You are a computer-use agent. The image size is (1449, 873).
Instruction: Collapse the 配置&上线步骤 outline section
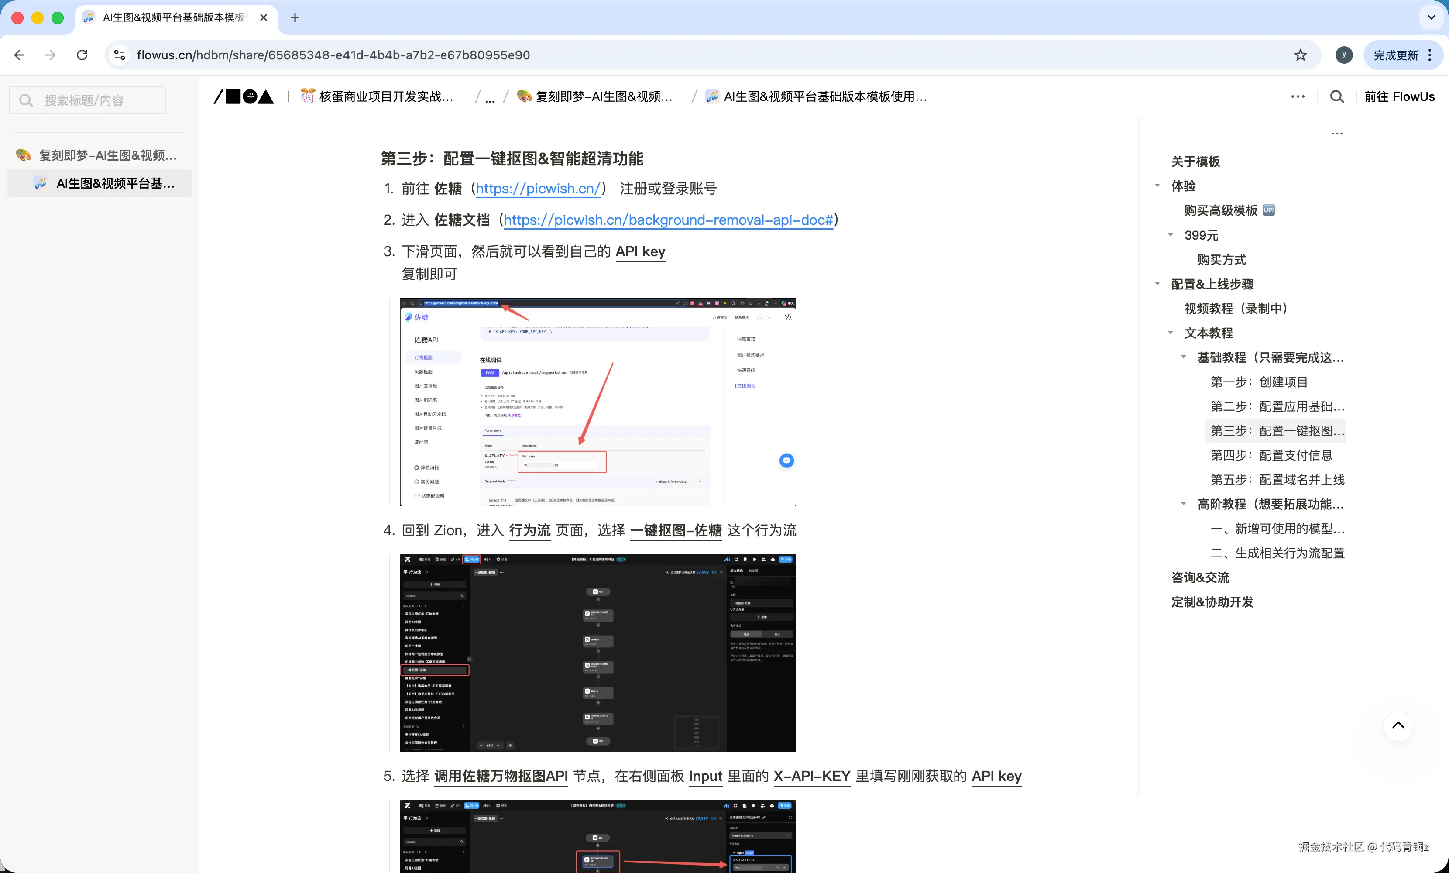tap(1157, 284)
